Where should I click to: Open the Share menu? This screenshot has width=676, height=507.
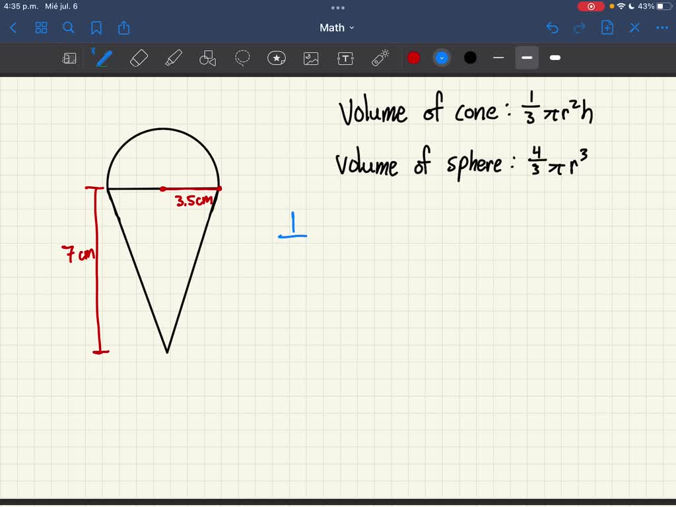124,28
